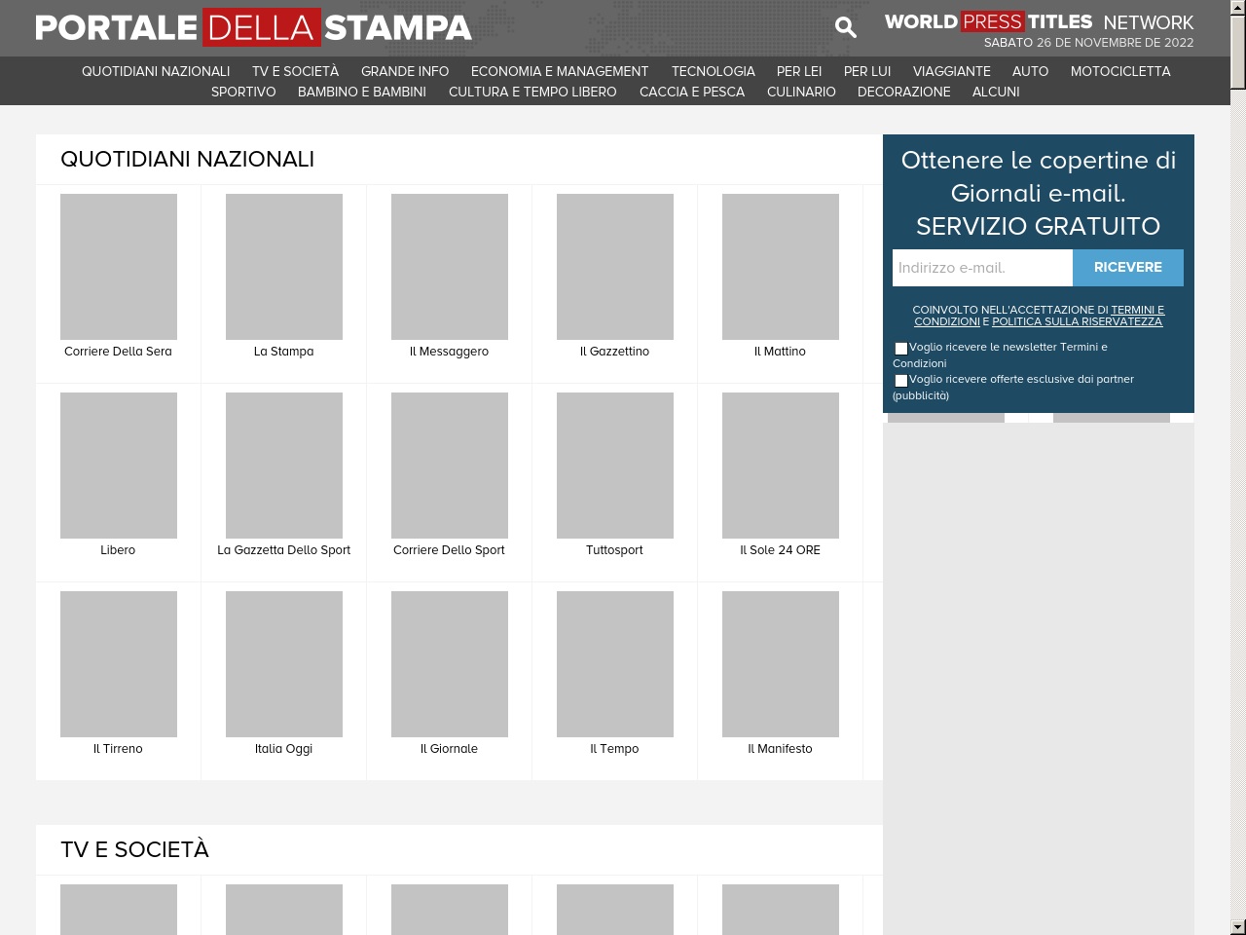Click La Gazzetta Dello Sport title text
The width and height of the screenshot is (1246, 935).
pyautogui.click(x=283, y=550)
